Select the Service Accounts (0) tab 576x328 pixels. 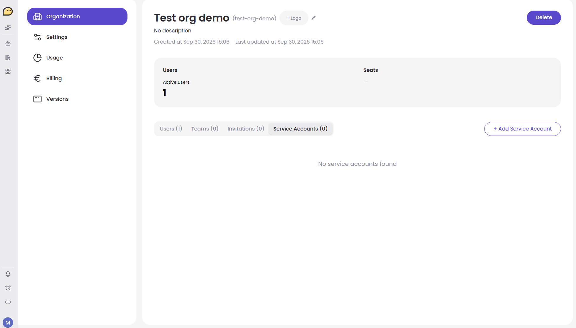click(300, 129)
